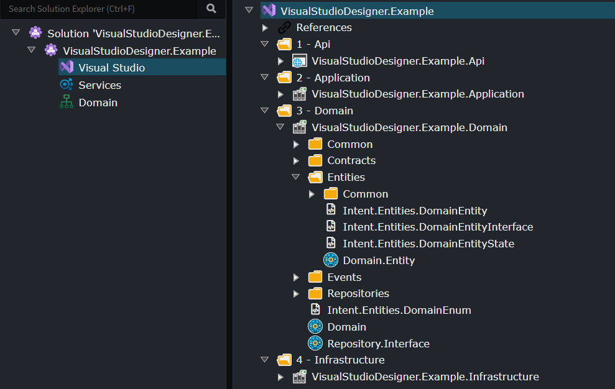Click the Solution node icon

click(x=35, y=33)
